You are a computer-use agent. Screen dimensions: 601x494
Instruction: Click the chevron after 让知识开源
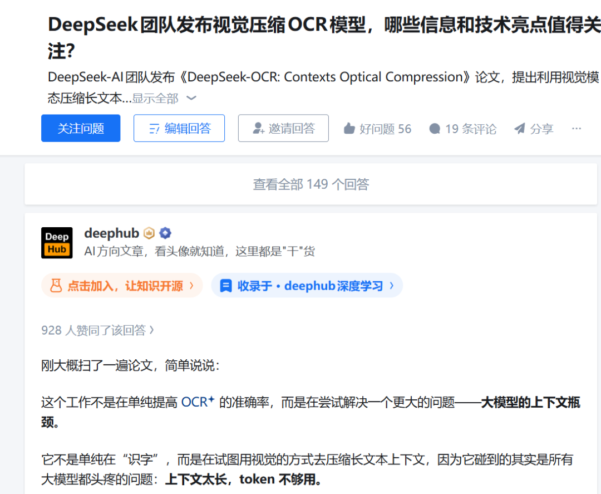[191, 285]
